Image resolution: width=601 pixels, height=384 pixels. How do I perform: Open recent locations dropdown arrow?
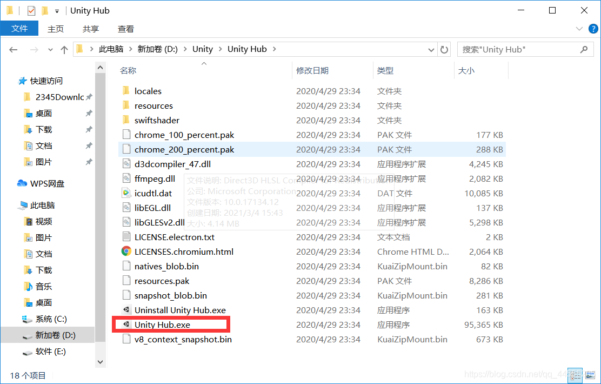click(x=50, y=49)
